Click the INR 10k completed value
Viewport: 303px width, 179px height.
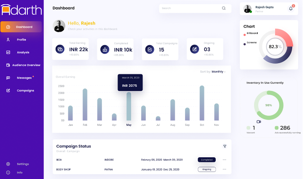click(123, 50)
